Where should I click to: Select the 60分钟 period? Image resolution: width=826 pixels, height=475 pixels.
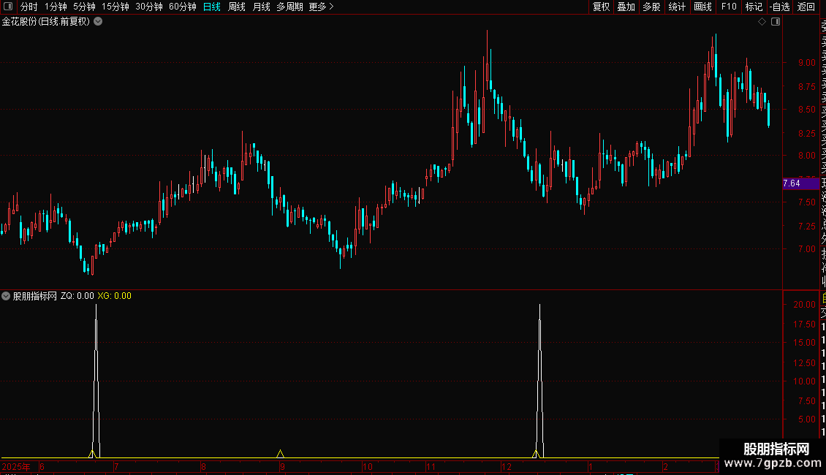(182, 7)
